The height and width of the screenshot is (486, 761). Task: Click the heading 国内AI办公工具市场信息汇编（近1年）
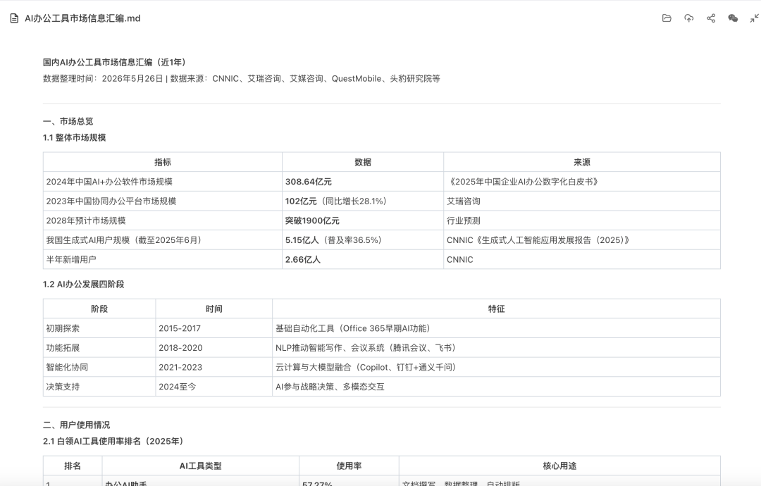tap(116, 62)
